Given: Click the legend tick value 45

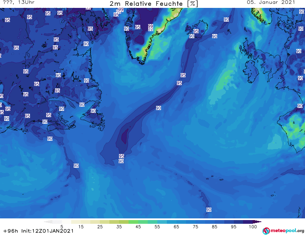Looking at the screenshot, I should 138,227.
